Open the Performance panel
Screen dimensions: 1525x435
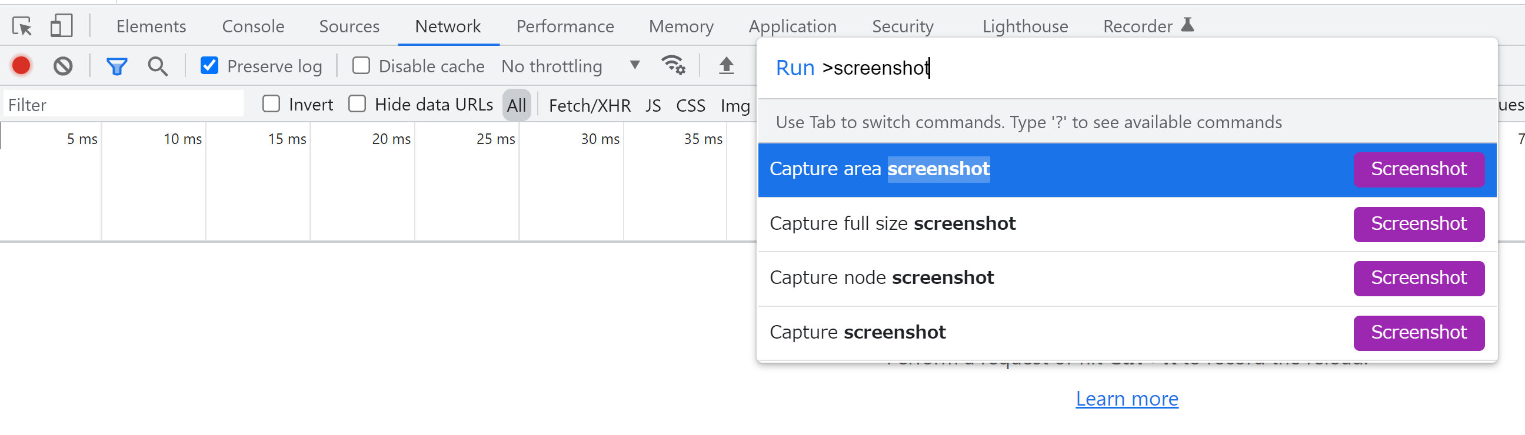565,26
